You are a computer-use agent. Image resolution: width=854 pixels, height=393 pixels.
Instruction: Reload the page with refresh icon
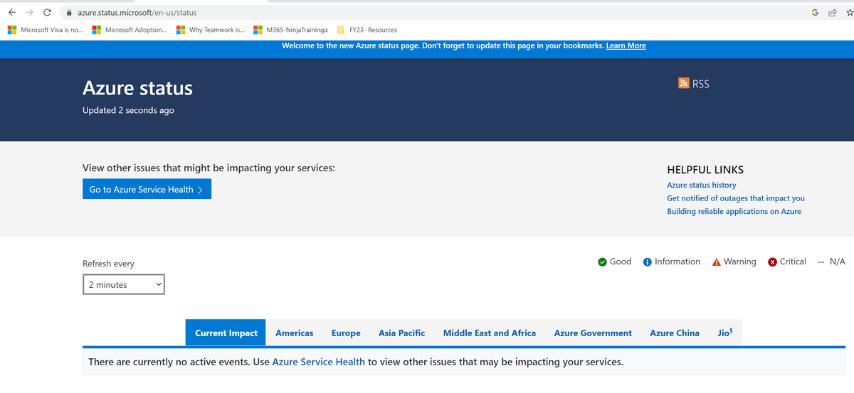[47, 12]
